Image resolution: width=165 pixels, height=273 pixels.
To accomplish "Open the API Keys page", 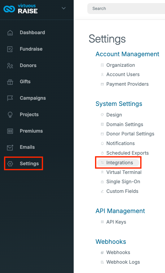I will 116,222.
